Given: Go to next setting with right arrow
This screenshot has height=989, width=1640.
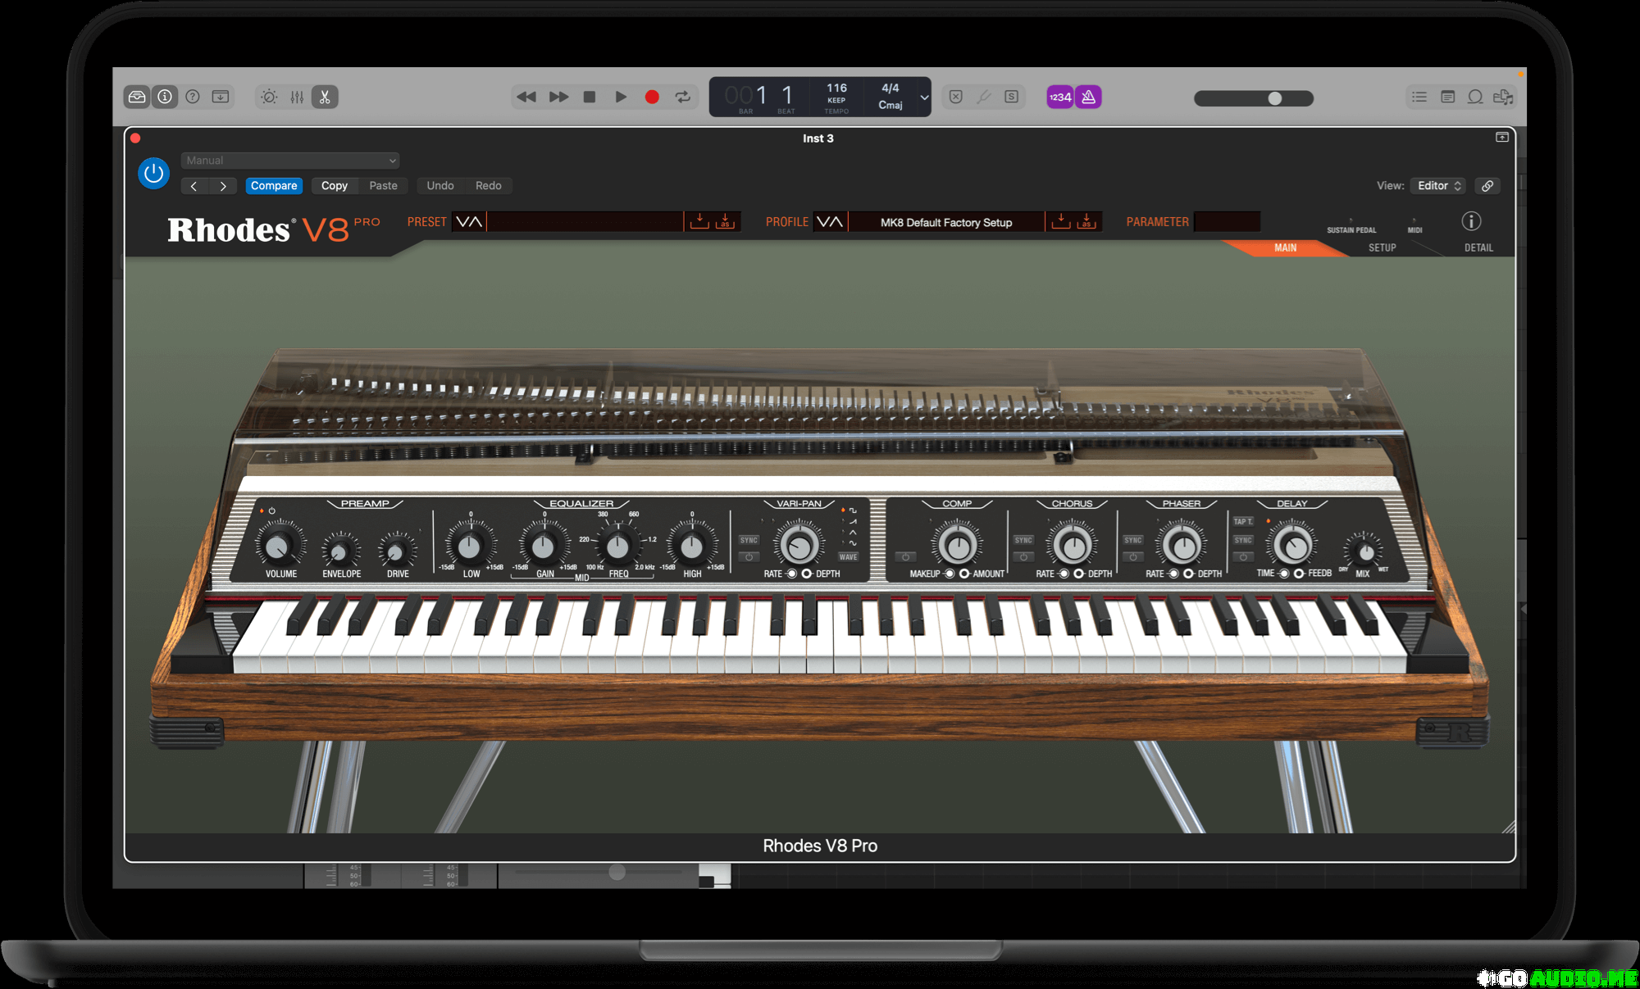Looking at the screenshot, I should 223,186.
